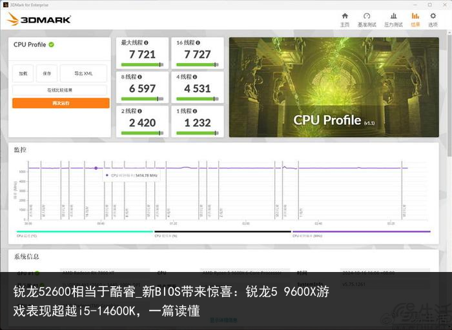Open the 压力测试 stress test icon
Viewport: 452px width, 330px height.
(x=393, y=16)
